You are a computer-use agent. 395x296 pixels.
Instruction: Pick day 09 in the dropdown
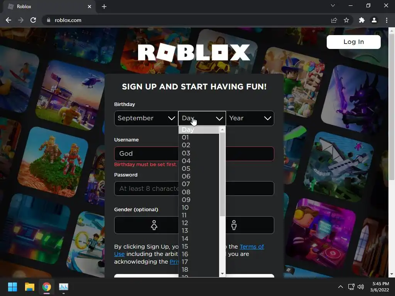(x=199, y=200)
